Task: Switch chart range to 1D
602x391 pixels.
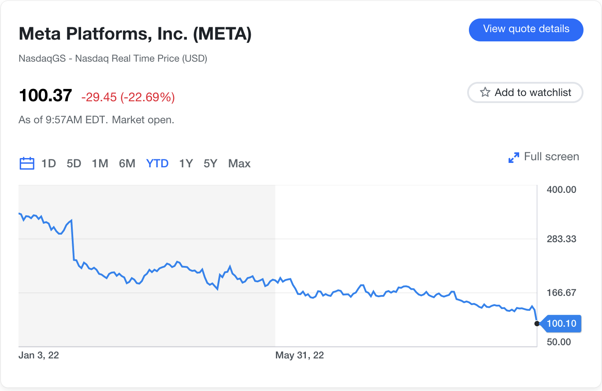Action: pyautogui.click(x=48, y=163)
